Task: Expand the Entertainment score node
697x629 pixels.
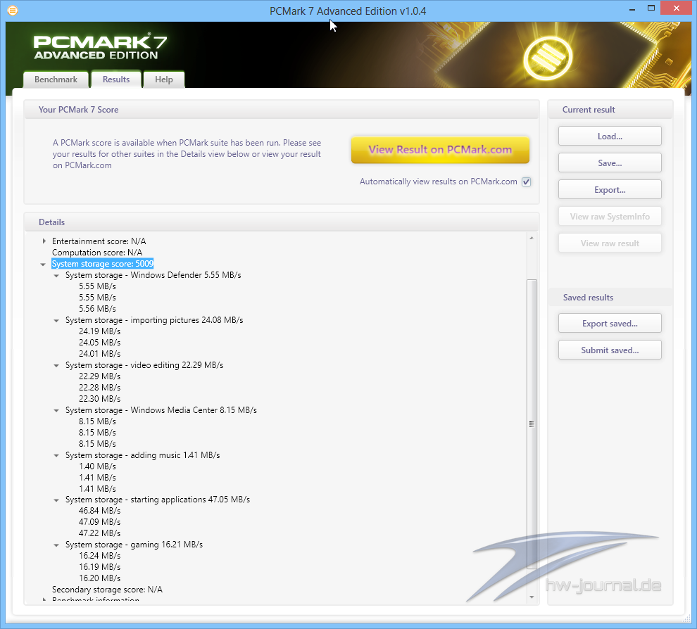Action: click(44, 241)
